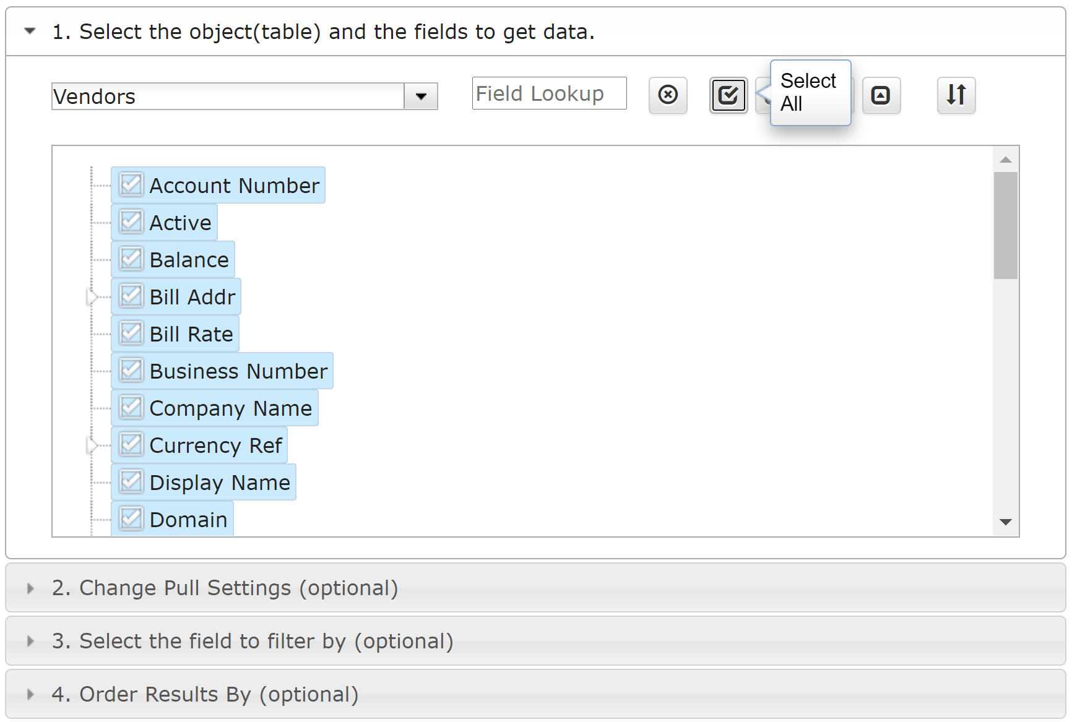The width and height of the screenshot is (1072, 722).
Task: Click the sort fields up-down arrows icon
Action: tap(956, 95)
